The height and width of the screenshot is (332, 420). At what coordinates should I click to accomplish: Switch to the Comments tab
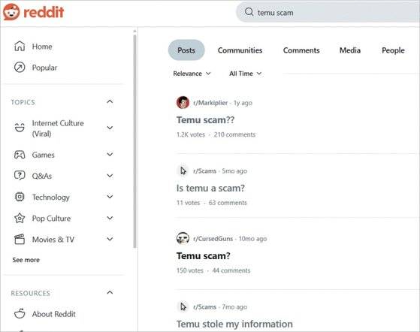pos(301,50)
